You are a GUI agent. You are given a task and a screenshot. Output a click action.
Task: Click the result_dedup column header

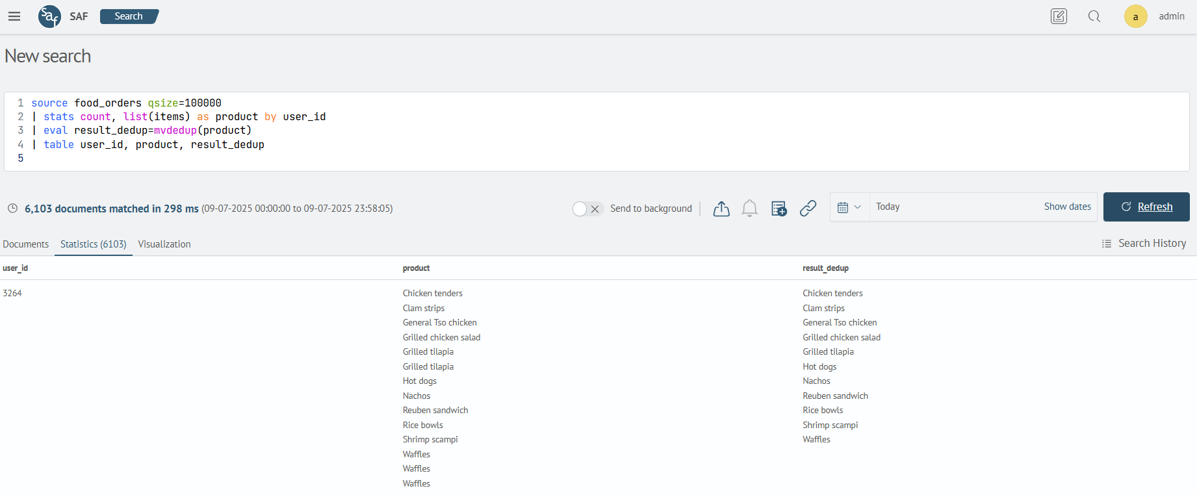click(826, 268)
